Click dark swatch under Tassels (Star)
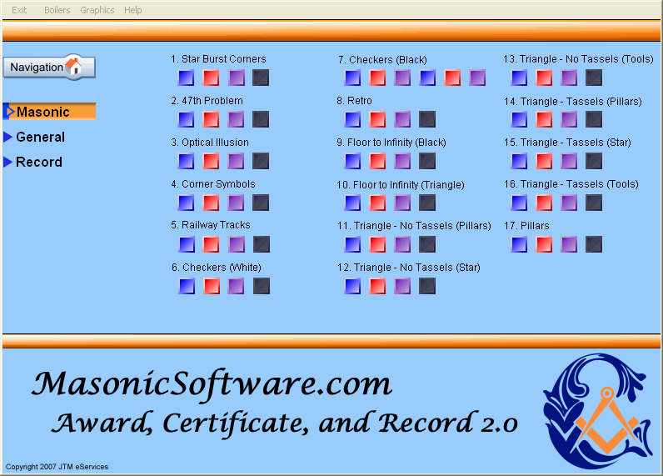The image size is (663, 476). (x=594, y=161)
